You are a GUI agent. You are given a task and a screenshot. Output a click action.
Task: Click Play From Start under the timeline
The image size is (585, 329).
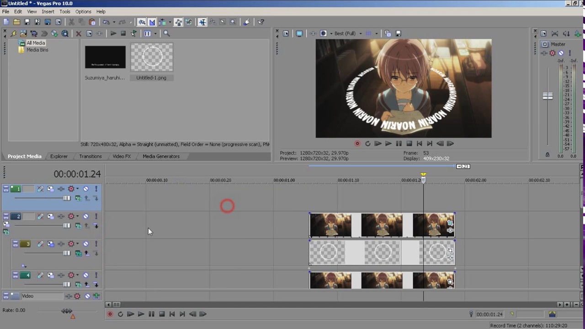131,314
